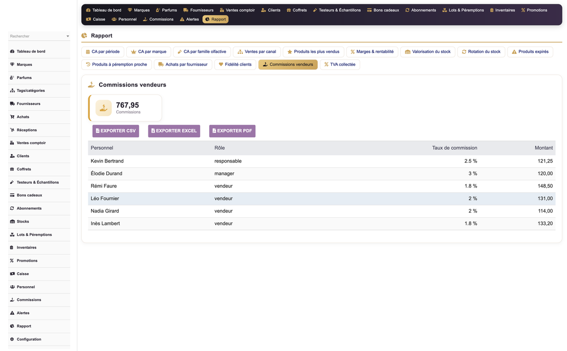Switch to Marges & rentabilité report tab

372,51
